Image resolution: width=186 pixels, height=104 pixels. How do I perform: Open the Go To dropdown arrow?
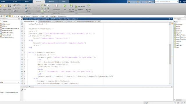point(32,8)
